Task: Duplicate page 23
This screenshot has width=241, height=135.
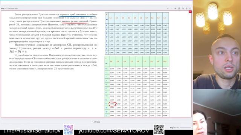Action: point(183,9)
